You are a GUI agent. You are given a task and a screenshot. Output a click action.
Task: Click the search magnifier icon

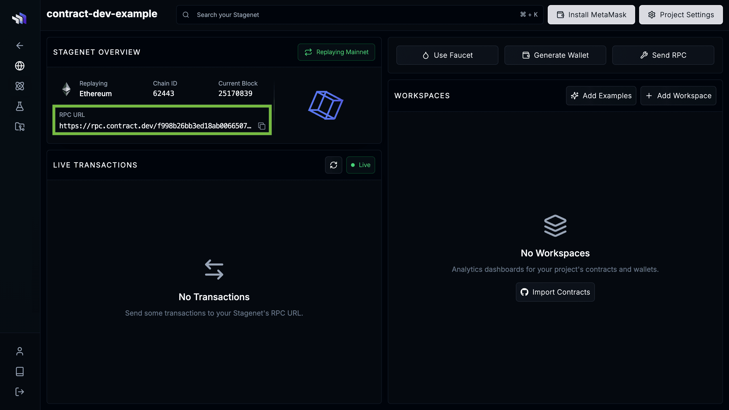(186, 15)
